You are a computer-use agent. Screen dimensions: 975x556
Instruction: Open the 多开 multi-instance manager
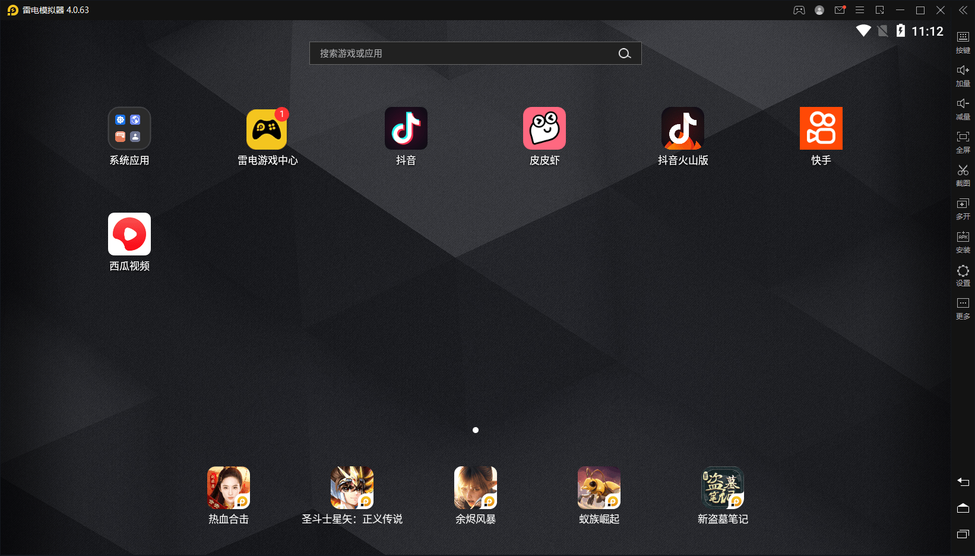[x=963, y=208]
